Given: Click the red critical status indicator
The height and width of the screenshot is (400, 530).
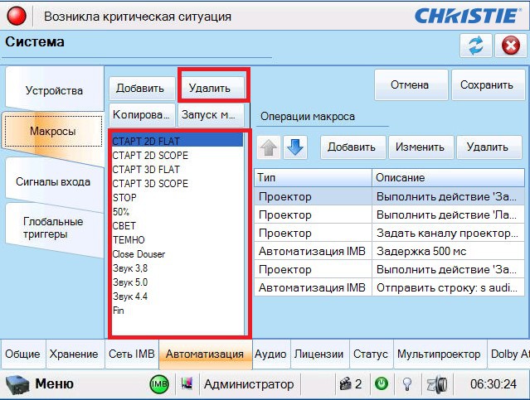Looking at the screenshot, I should [x=17, y=16].
